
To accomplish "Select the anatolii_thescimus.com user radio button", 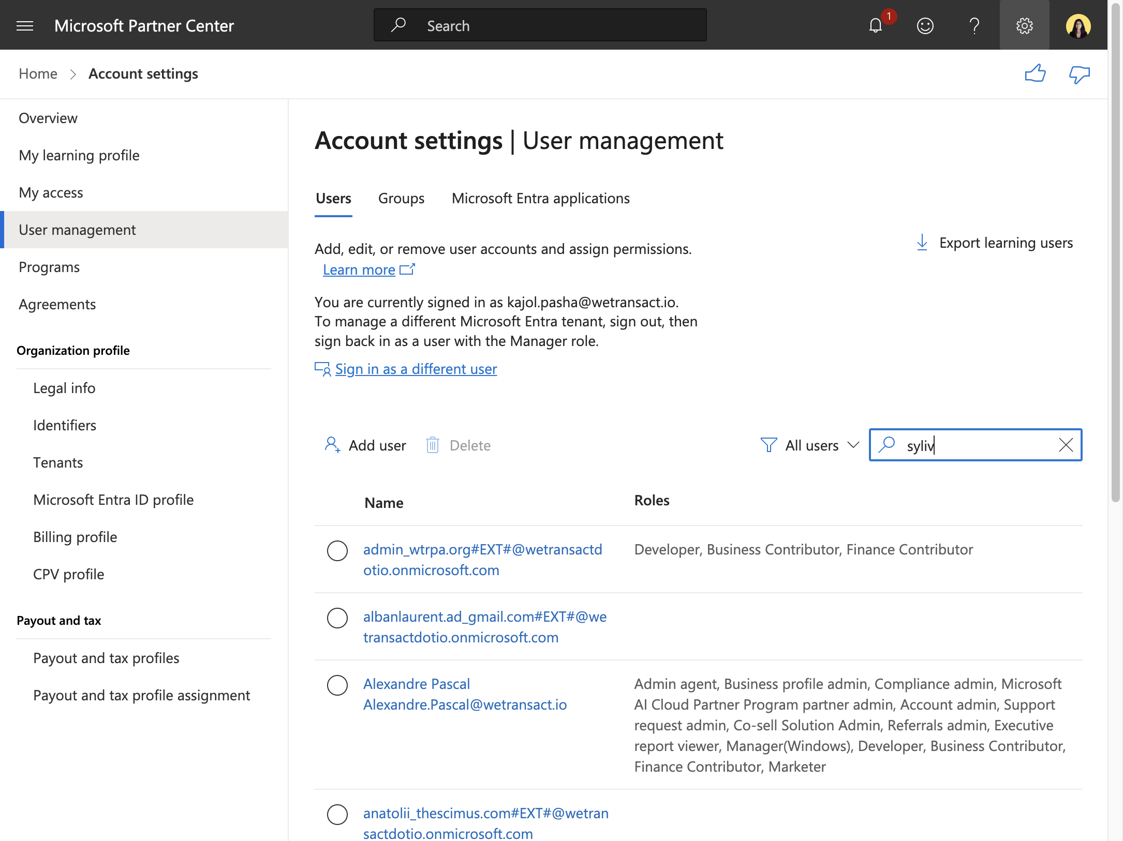I will click(337, 814).
